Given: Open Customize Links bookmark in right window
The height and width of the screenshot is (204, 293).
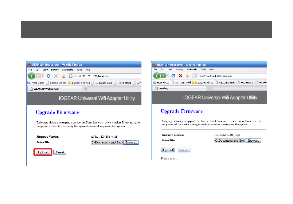Looking at the screenshot, I should [x=225, y=82].
